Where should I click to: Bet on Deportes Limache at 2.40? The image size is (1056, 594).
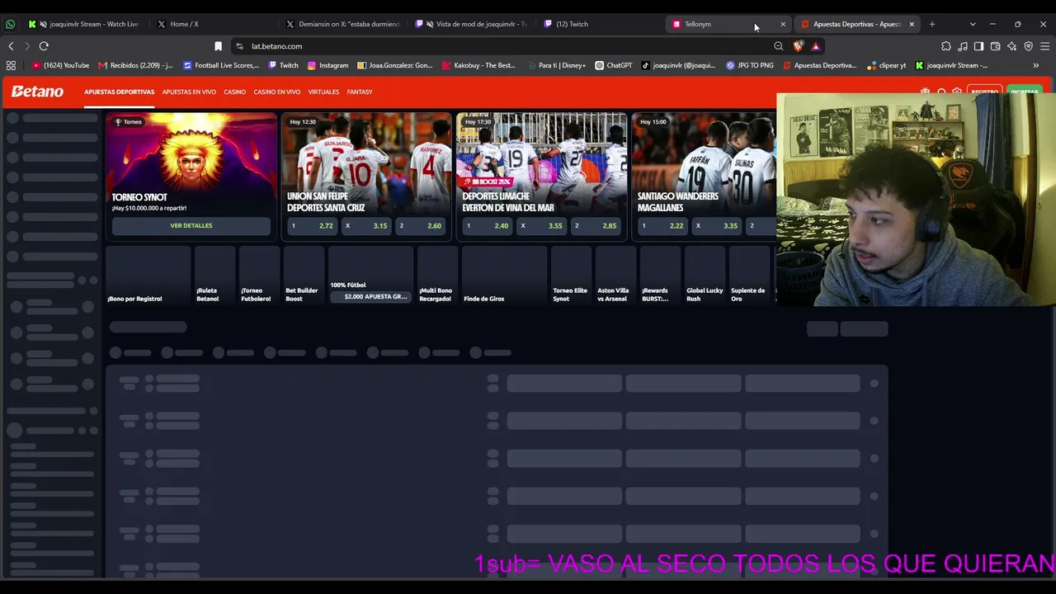coord(488,225)
